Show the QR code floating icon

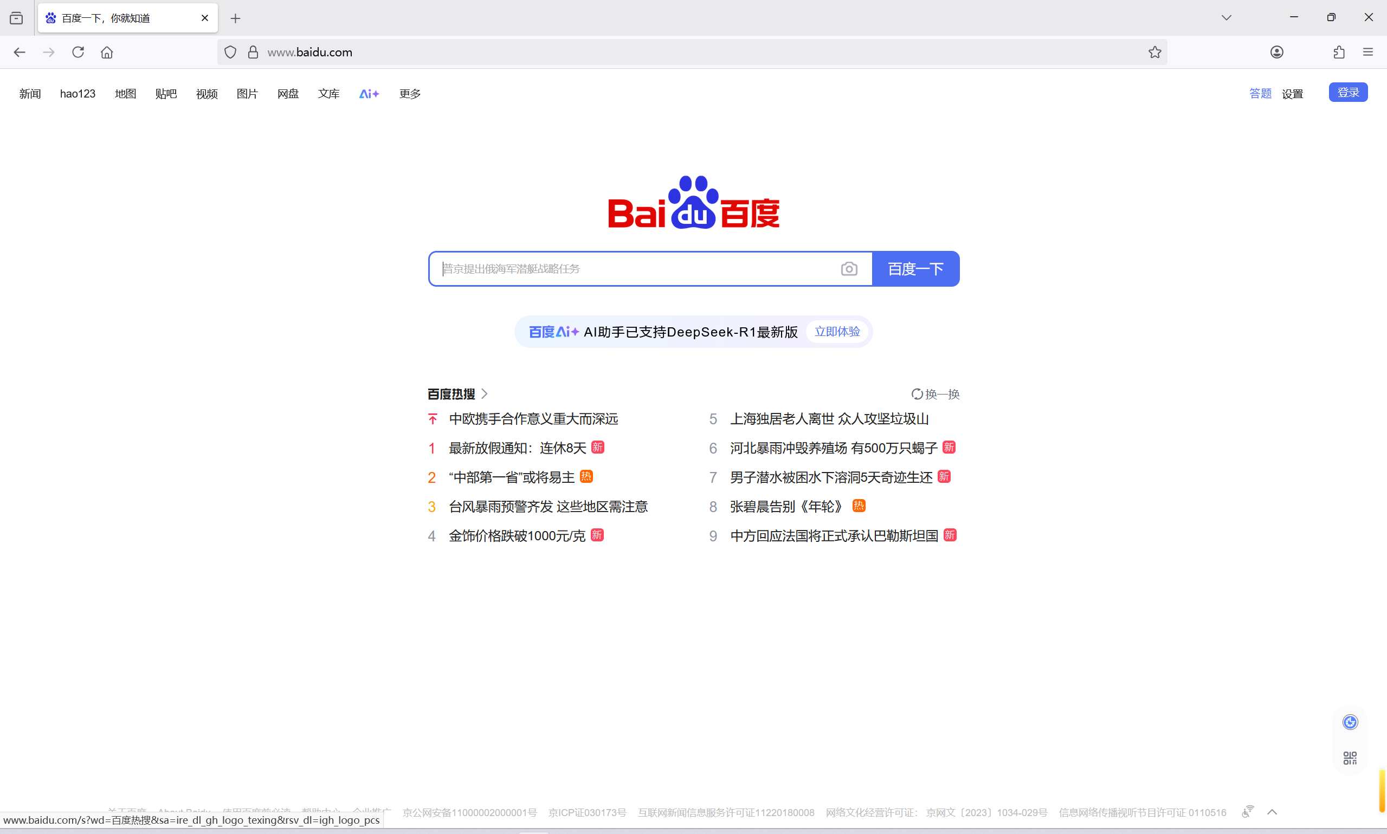tap(1351, 758)
